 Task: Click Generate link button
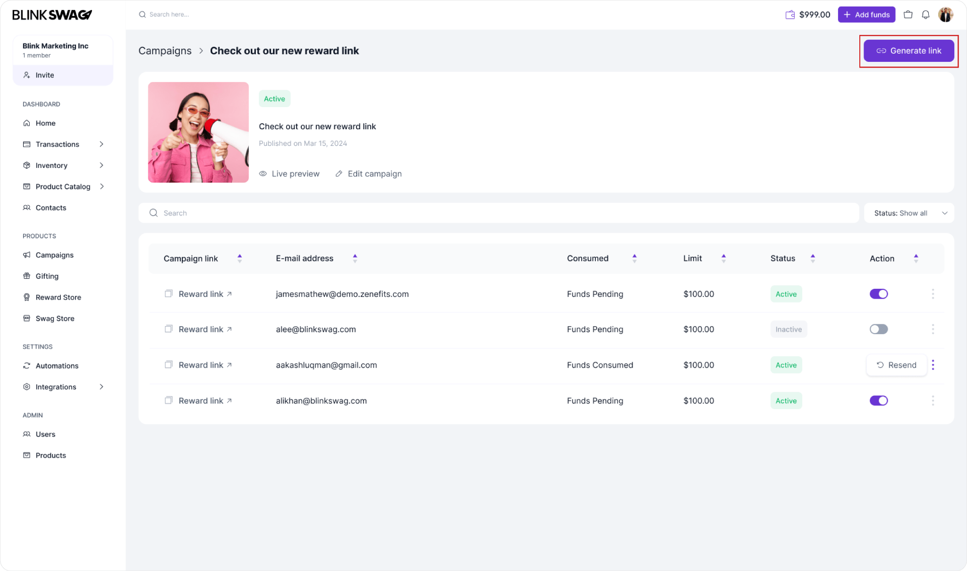[x=909, y=50]
